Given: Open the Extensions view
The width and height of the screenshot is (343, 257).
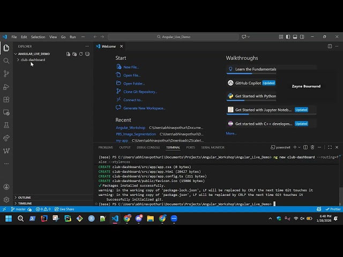Looking at the screenshot, I should tap(6, 100).
